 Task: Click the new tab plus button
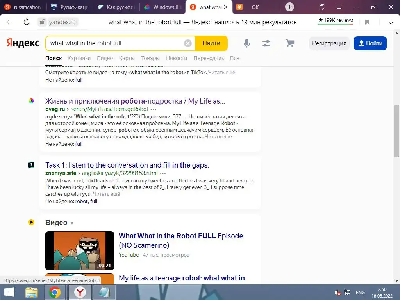289,7
